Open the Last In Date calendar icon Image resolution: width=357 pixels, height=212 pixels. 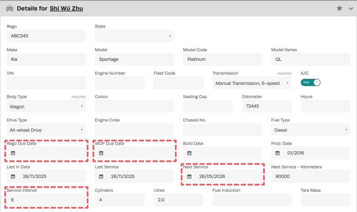pos(13,177)
